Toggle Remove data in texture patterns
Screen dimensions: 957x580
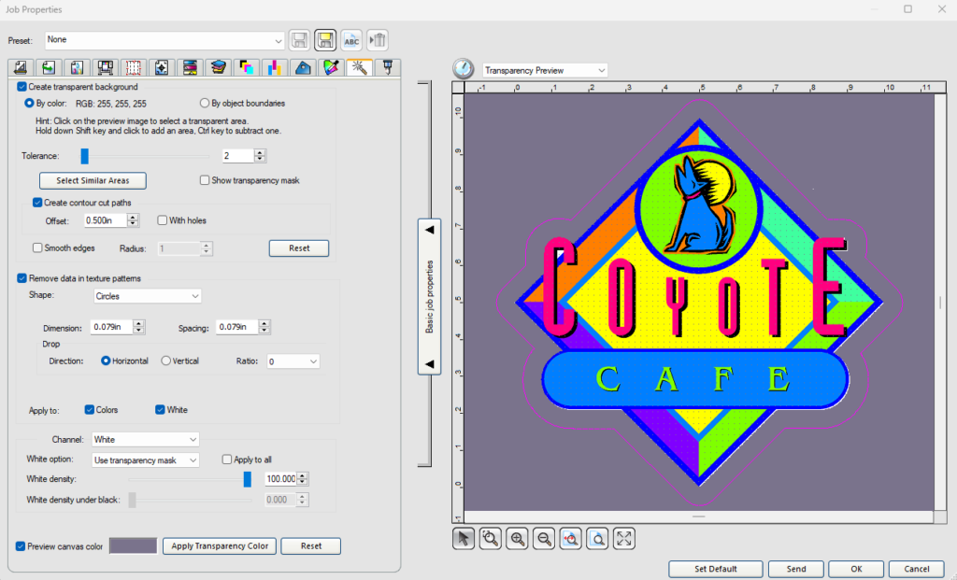(x=22, y=278)
